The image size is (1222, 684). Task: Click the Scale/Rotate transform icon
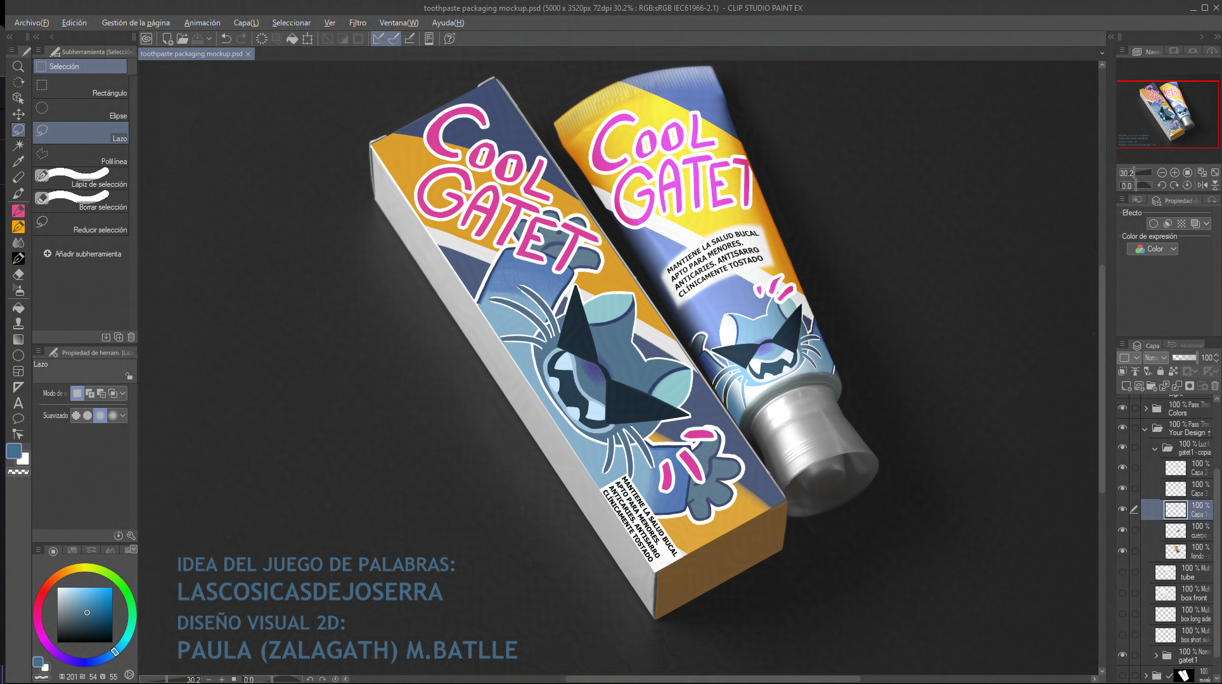pyautogui.click(x=307, y=39)
